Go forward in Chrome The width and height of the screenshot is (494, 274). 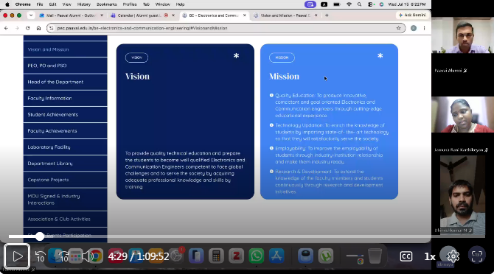point(17,28)
